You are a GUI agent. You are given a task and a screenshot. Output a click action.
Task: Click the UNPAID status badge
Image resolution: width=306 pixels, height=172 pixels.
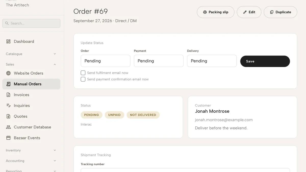(114, 115)
